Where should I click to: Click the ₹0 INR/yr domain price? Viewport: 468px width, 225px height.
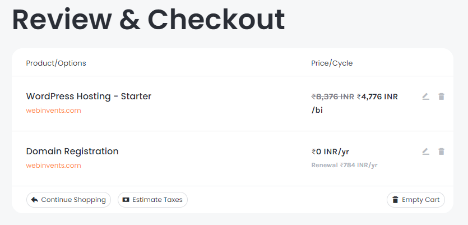point(330,151)
